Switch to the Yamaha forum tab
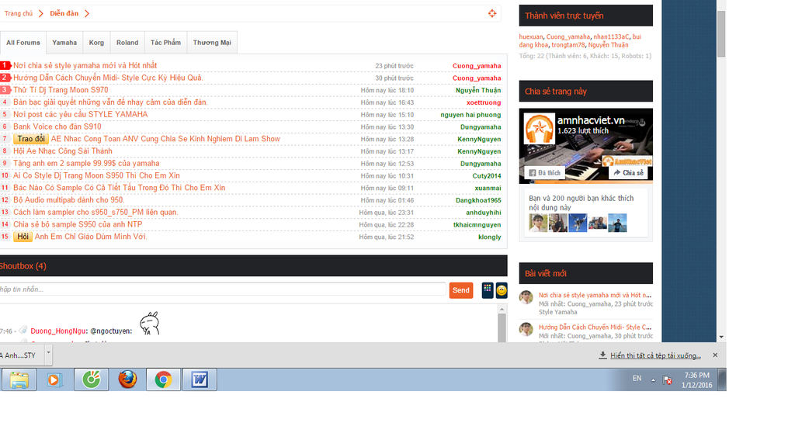795x447 pixels. 64,43
